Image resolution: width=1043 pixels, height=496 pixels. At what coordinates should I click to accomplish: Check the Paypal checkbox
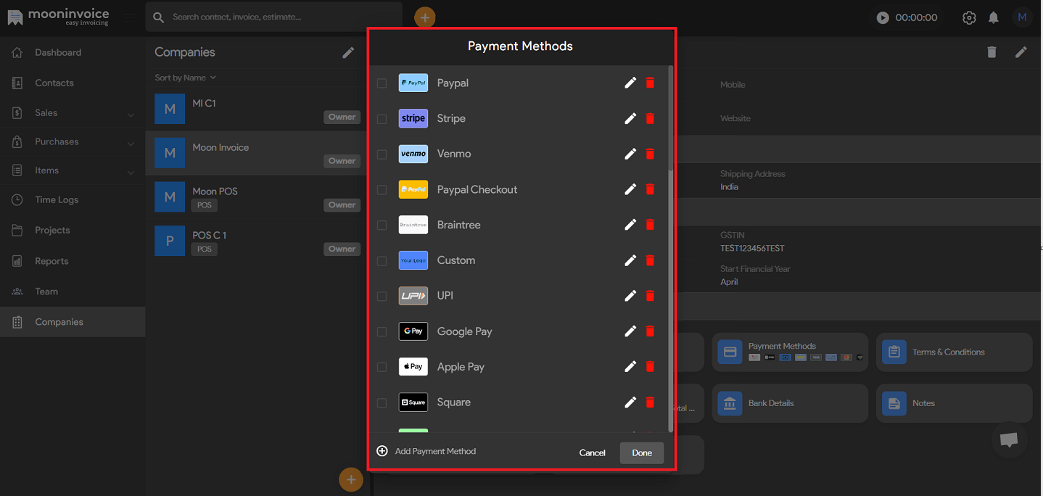click(x=382, y=83)
